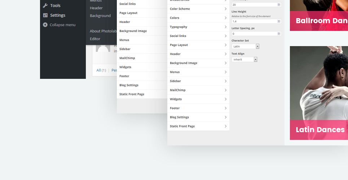This screenshot has height=180, width=348.
Task: Open Editor in the Appearance submenu
Action: pos(95,39)
